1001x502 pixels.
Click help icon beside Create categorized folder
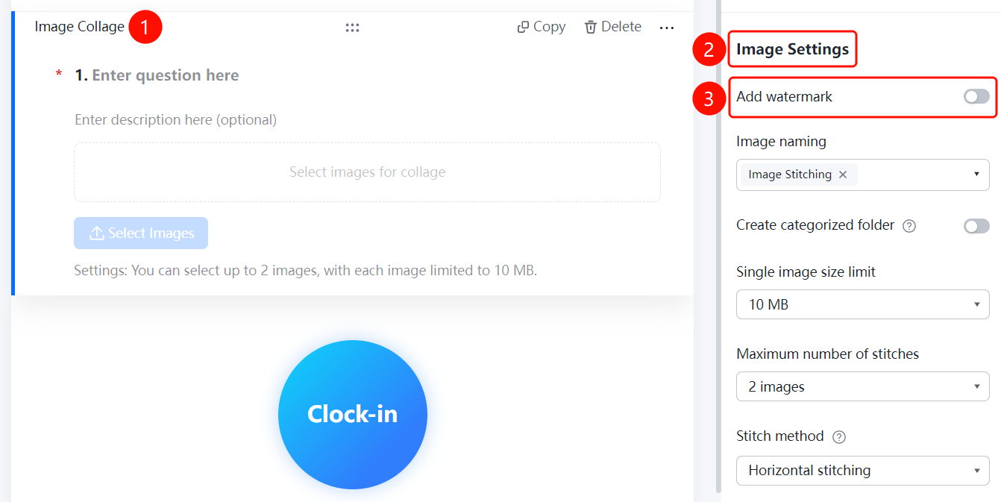tap(909, 226)
